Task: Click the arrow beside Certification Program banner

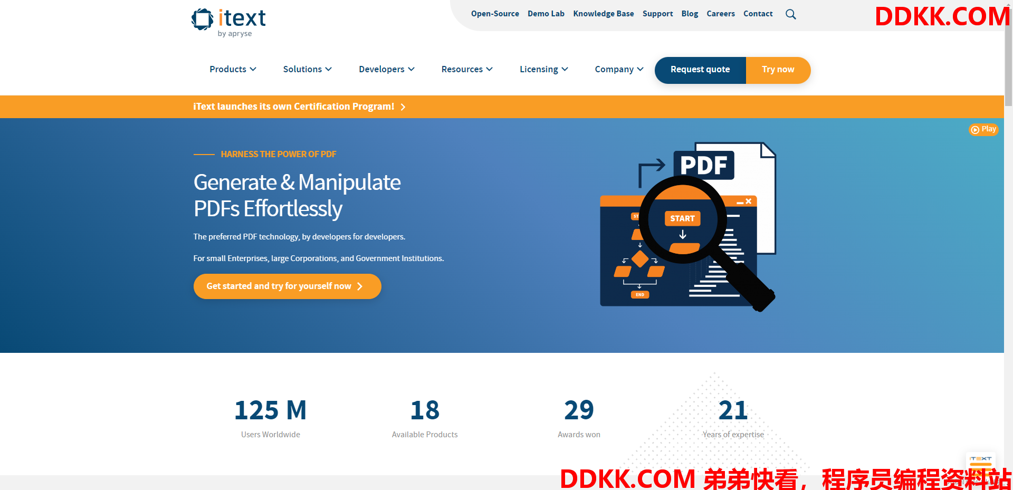Action: click(403, 107)
